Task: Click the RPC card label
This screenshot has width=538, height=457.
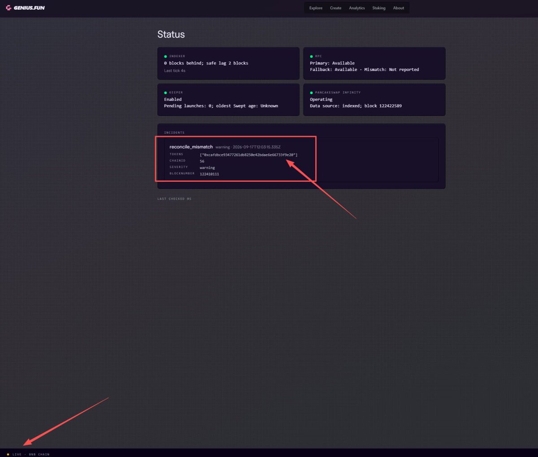Action: pyautogui.click(x=319, y=56)
